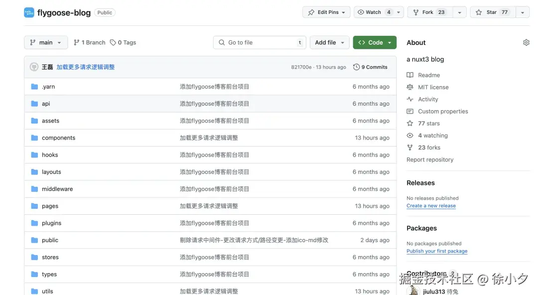Click the 23 forks text
This screenshot has height=295, width=538.
point(429,147)
